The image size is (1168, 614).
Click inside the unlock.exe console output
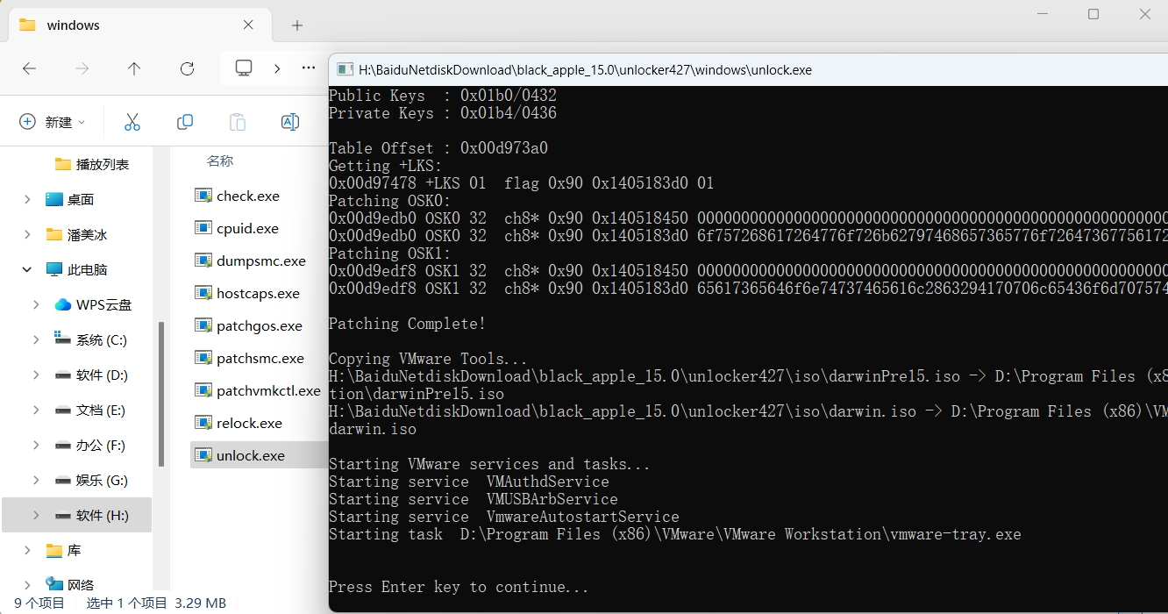[748, 349]
